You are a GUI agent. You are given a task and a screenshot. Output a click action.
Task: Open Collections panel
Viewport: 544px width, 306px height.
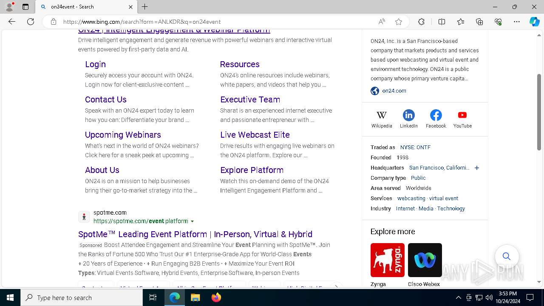pos(479,22)
